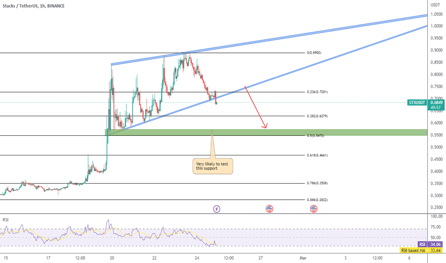This screenshot has width=446, height=263.
Task: Click the date 24 on time axis
Action: click(197, 258)
